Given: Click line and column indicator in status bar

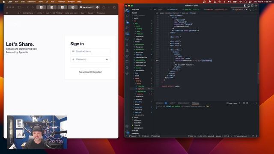Looking at the screenshot, I should point(204,136).
